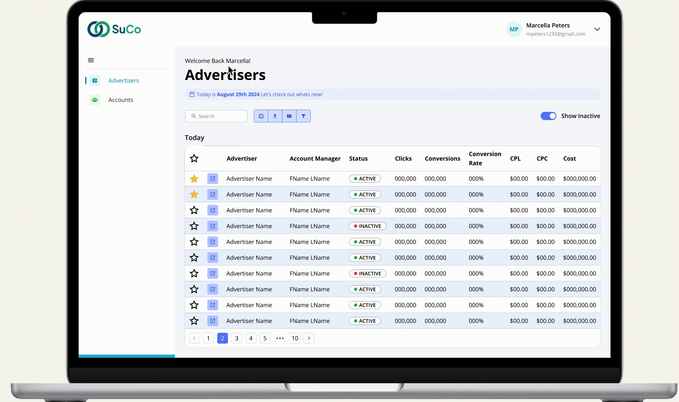Click the mpeters1233@gmail.com email text
The width and height of the screenshot is (679, 402).
coord(556,34)
